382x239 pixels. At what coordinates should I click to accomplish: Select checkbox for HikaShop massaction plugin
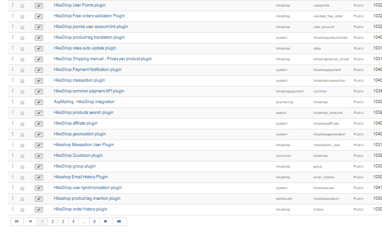point(22,81)
